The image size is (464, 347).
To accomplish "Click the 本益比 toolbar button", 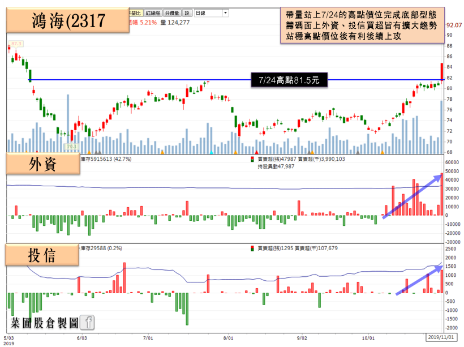I will coord(136,13).
